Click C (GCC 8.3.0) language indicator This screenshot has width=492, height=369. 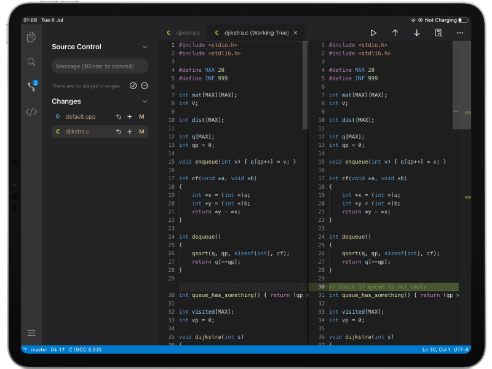[x=85, y=349]
